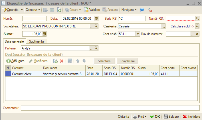
Task: Open the Navigare menu
Action: pos(129,10)
